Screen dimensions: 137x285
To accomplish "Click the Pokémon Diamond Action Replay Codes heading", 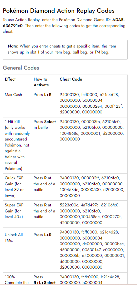I will pos(59,11).
